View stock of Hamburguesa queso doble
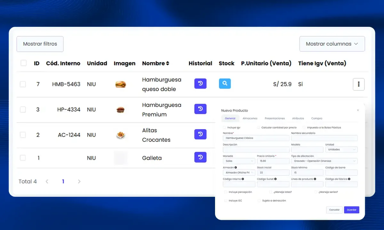Viewport: 384px width, 230px height. 225,84
